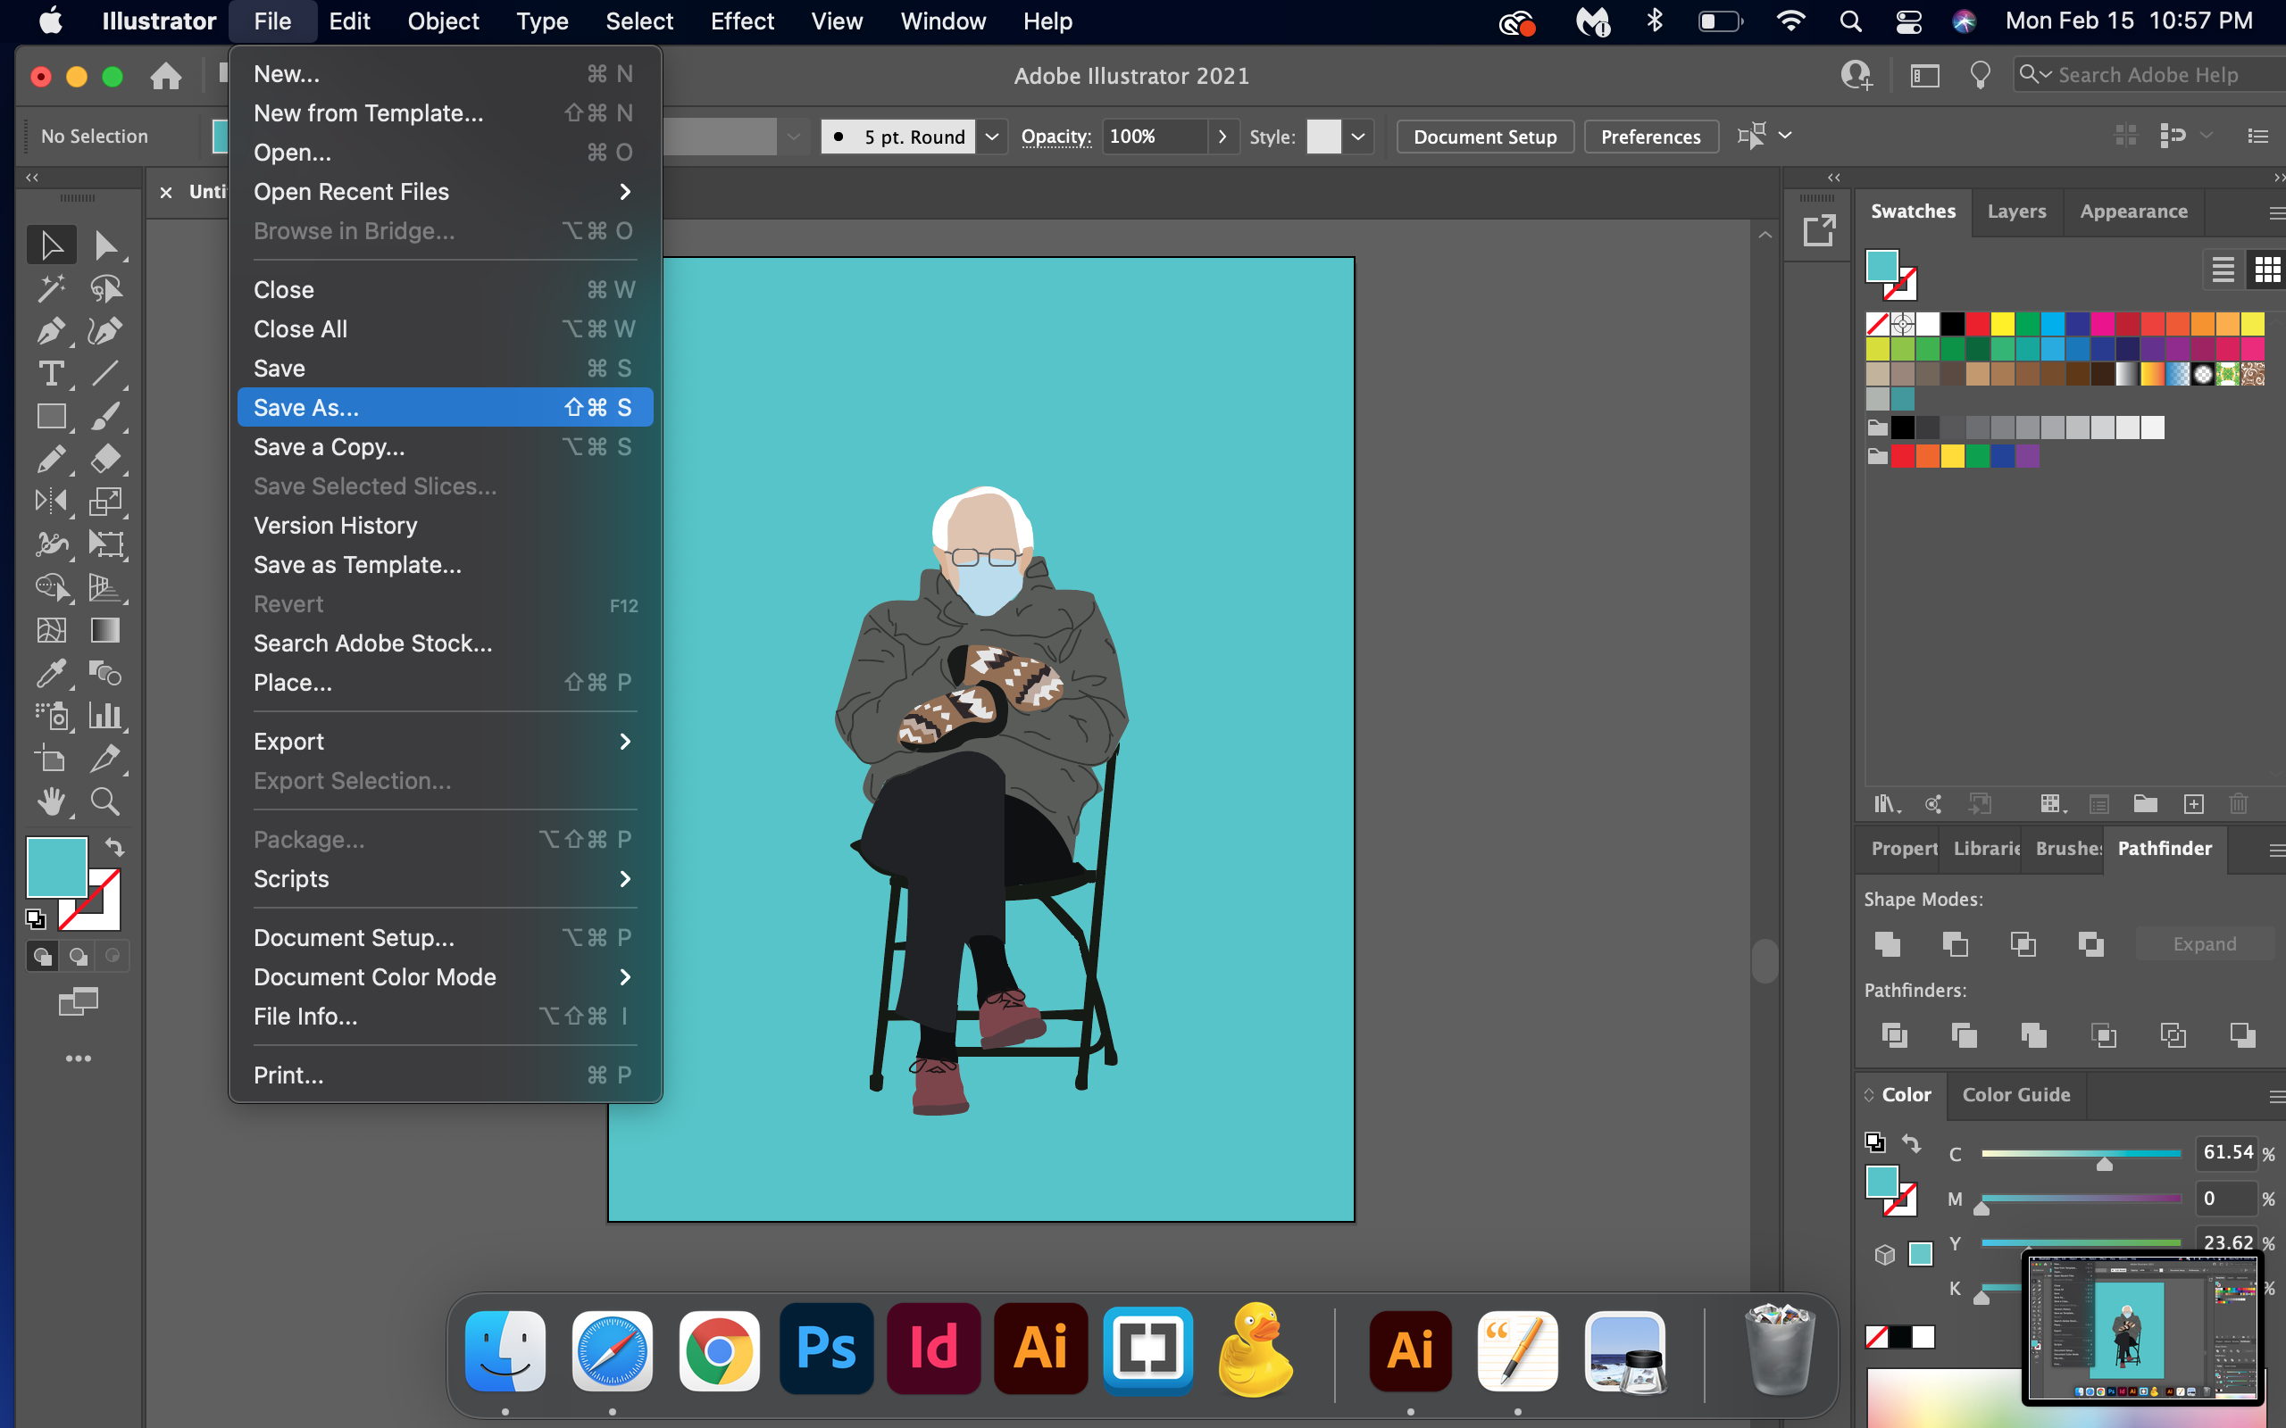Select the Shape Builder tool
This screenshot has width=2286, height=1428.
pyautogui.click(x=52, y=587)
